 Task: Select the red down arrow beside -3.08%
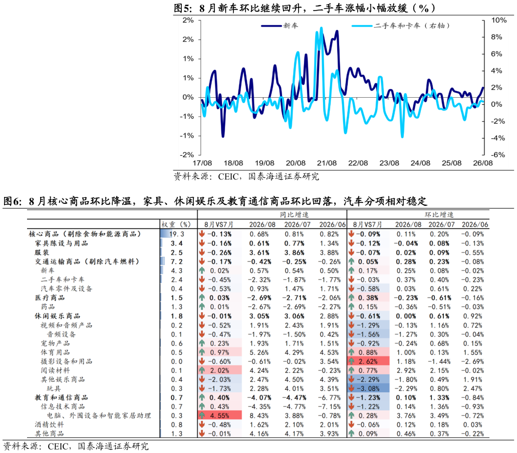point(351,388)
